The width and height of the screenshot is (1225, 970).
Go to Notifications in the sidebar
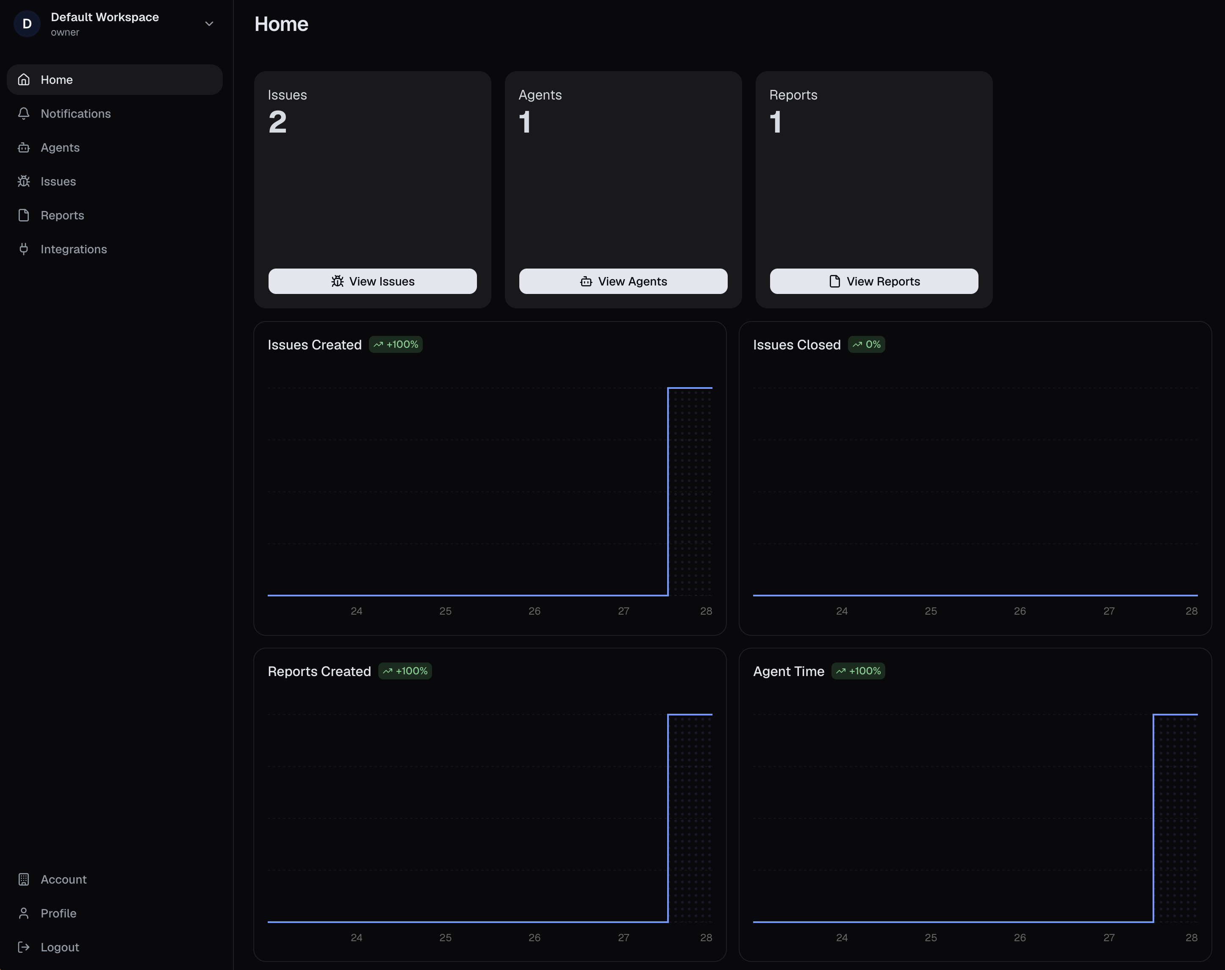(x=114, y=114)
